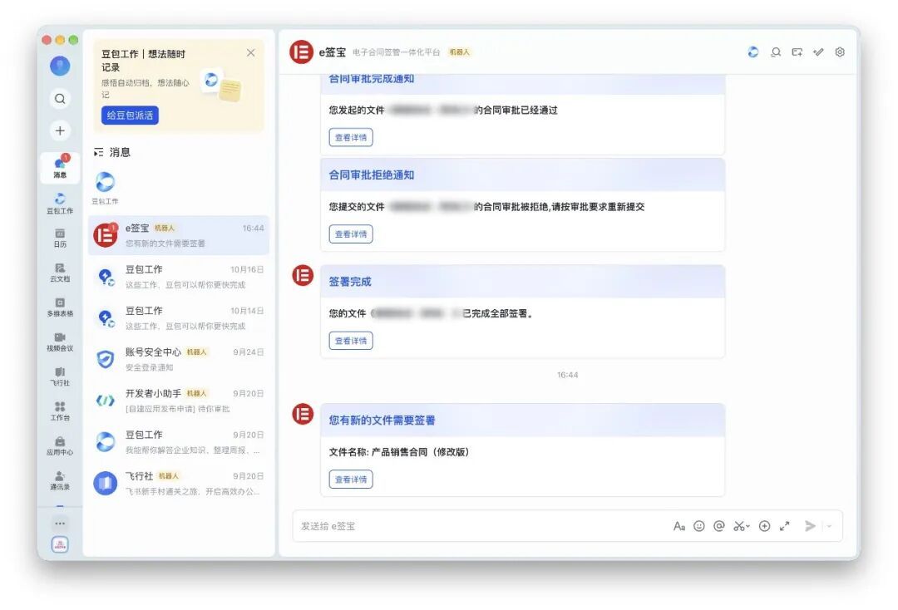Open the send options dropdown arrow
This screenshot has width=898, height=610.
829,526
